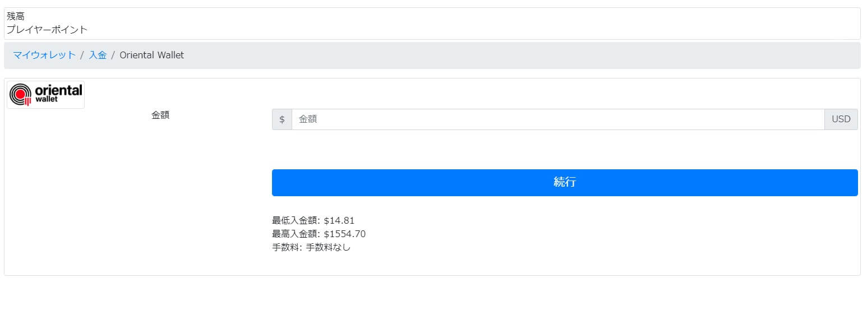Click the $ currency prefix symbol
The height and width of the screenshot is (310, 867).
pos(282,119)
